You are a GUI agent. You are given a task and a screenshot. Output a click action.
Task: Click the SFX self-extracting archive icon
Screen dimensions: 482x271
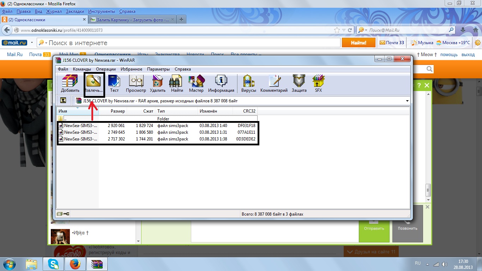[x=318, y=84]
